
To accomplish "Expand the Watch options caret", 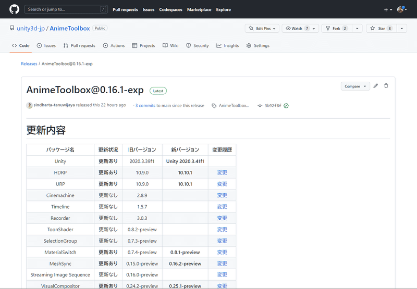I will pyautogui.click(x=314, y=29).
